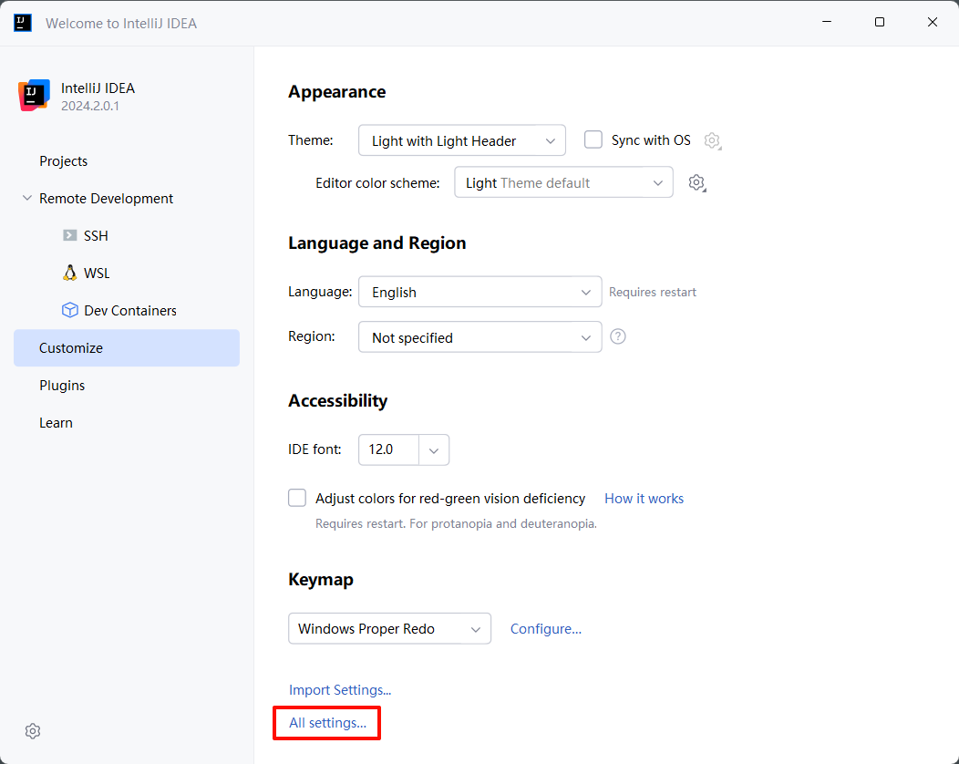The image size is (959, 764).
Task: Click the Configure... keymap link
Action: (545, 629)
